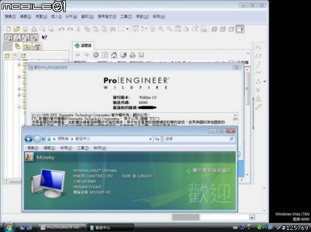Save the model using the floppy icon
The height and width of the screenshot is (232, 311).
pyautogui.click(x=25, y=29)
